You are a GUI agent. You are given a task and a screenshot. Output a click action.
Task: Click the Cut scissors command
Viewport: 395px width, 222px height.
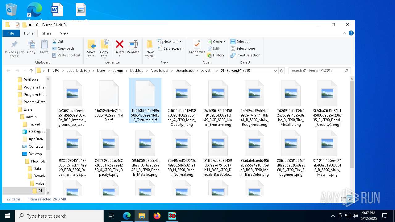pyautogui.click(x=58, y=42)
